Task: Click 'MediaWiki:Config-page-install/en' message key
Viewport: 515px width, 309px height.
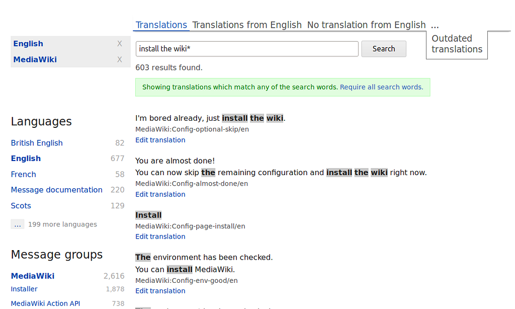Action: click(190, 226)
